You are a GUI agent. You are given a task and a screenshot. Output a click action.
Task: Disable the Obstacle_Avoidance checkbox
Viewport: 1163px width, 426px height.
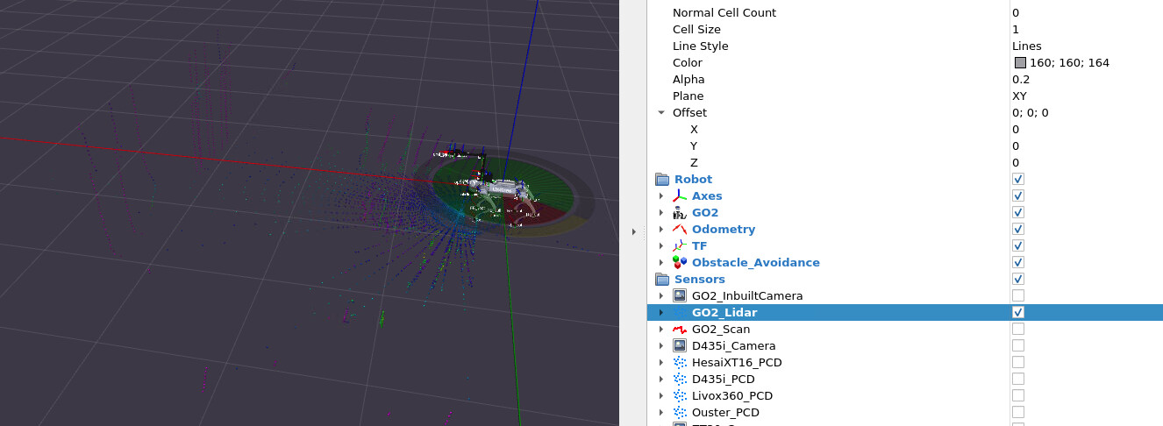[x=1017, y=263]
